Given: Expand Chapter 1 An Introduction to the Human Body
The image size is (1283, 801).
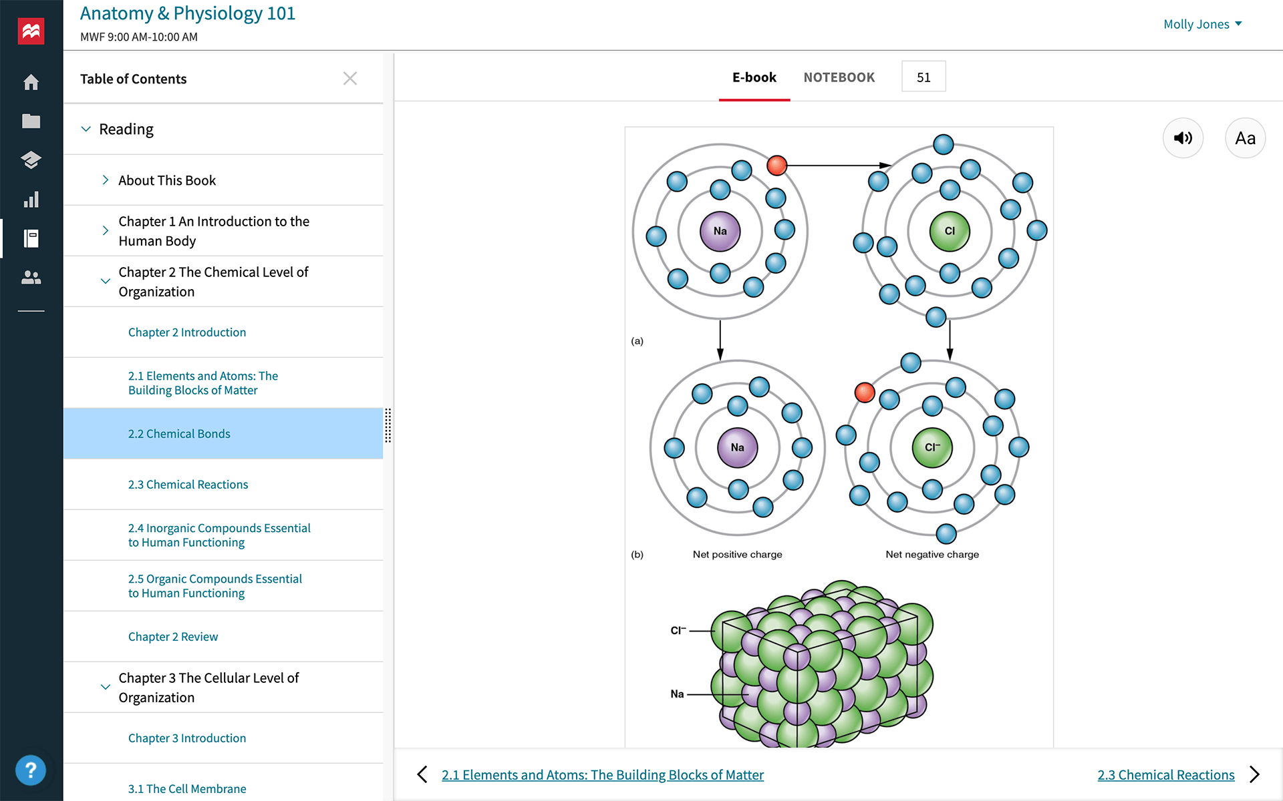Looking at the screenshot, I should coord(104,231).
